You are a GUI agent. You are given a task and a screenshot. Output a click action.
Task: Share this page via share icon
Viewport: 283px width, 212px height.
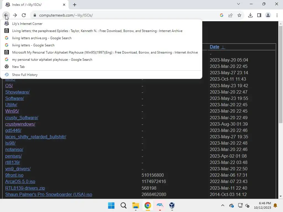coord(230,15)
